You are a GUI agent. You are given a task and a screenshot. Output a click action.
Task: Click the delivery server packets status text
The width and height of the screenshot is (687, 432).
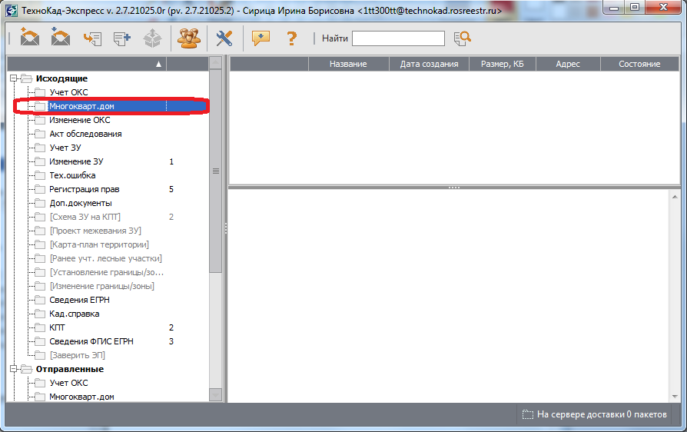coord(602,414)
